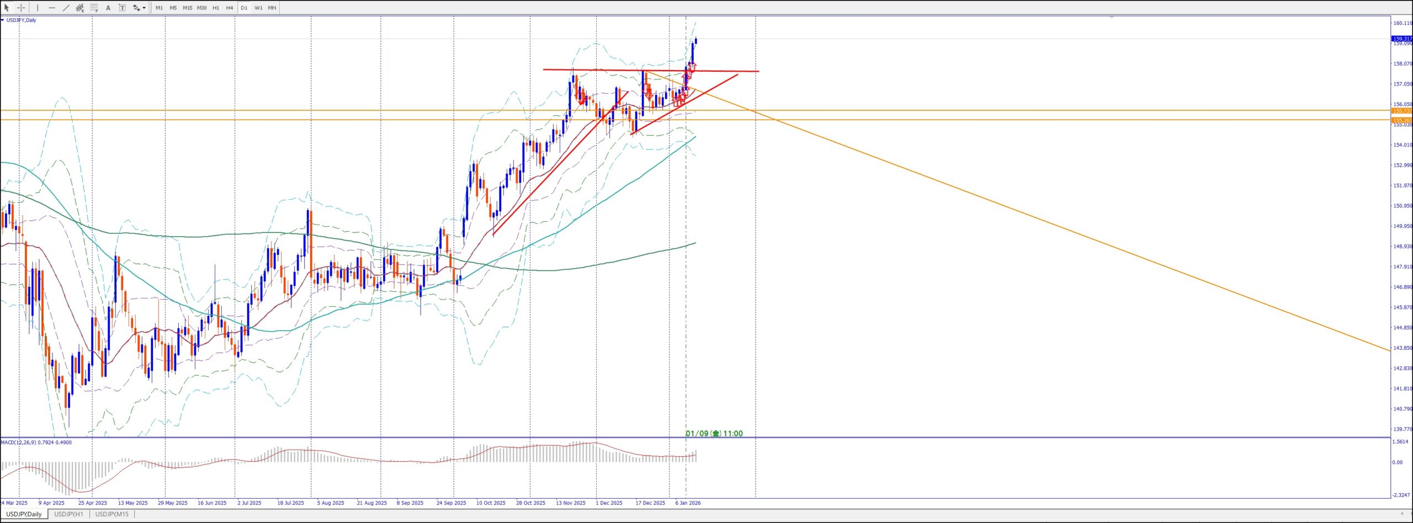Screen dimensions: 1413x523
Task: Switch to the USDJPY,M15 chart tab
Action: coord(113,514)
